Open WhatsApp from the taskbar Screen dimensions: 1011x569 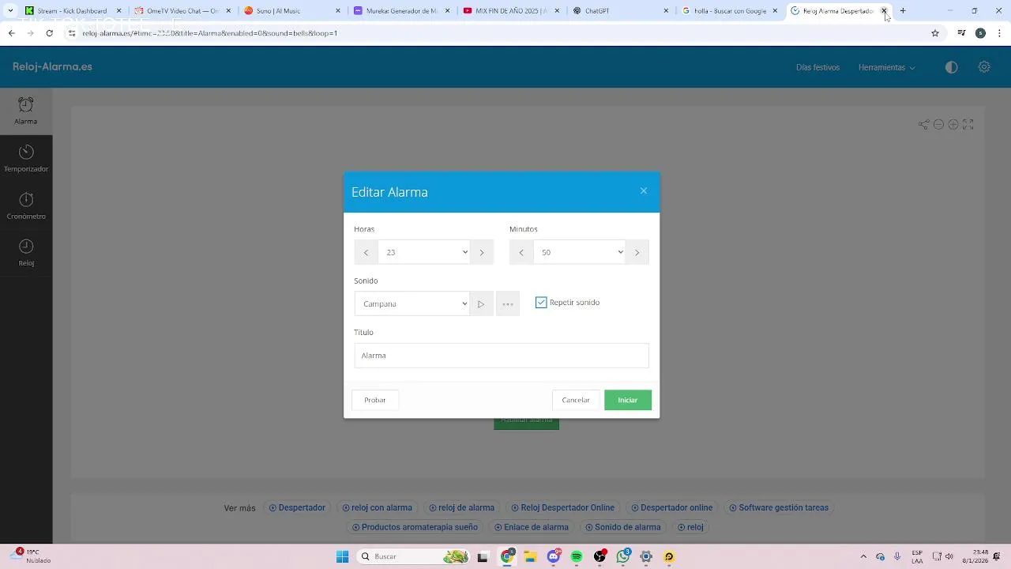coord(623,557)
